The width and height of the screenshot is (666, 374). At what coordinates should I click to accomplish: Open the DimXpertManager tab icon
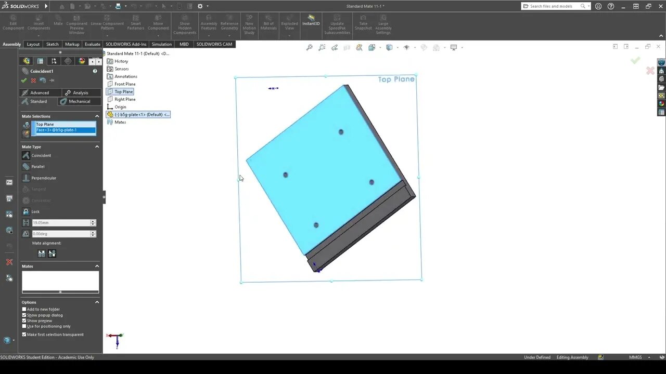[x=68, y=61]
